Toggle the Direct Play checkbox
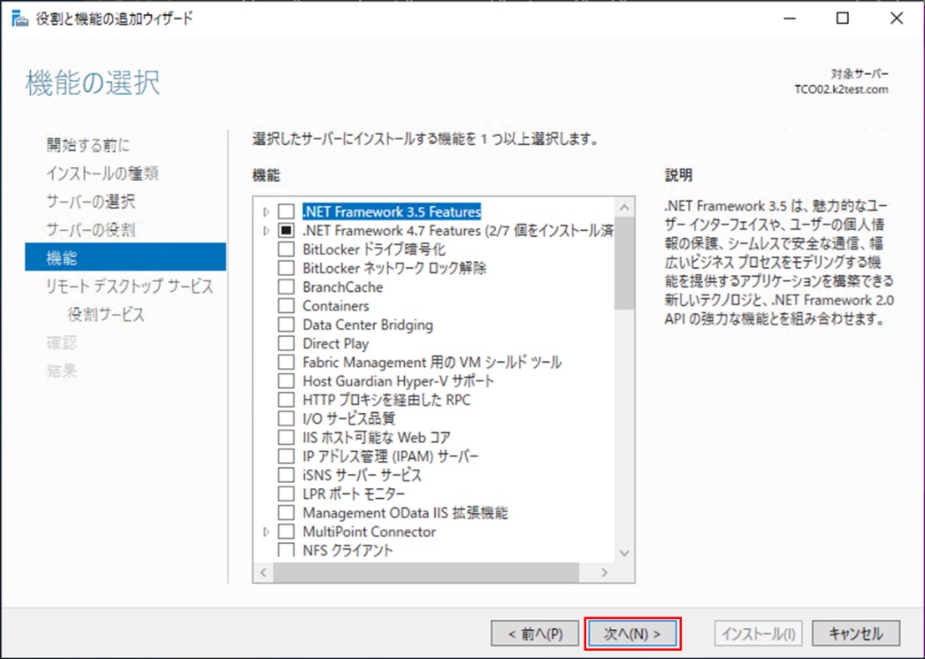 pos(286,344)
